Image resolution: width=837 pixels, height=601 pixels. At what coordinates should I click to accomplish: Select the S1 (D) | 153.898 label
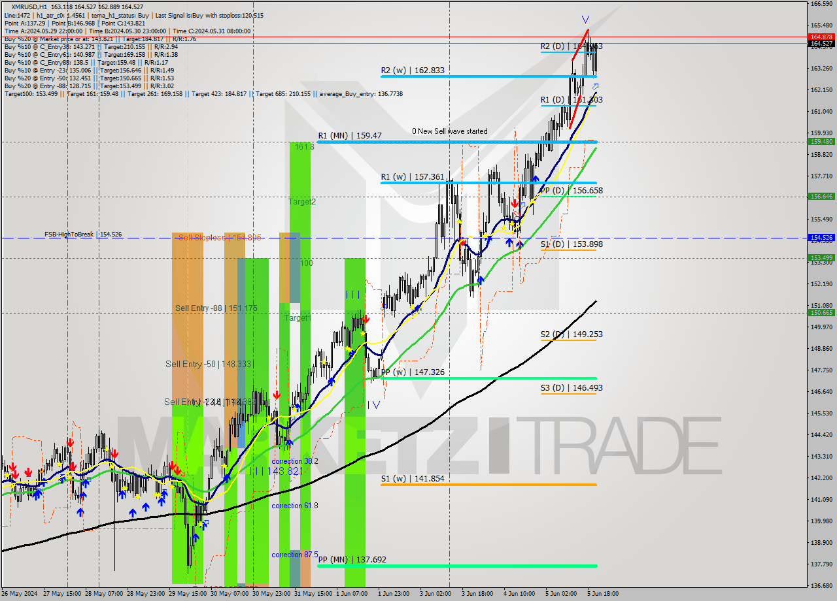[x=572, y=244]
